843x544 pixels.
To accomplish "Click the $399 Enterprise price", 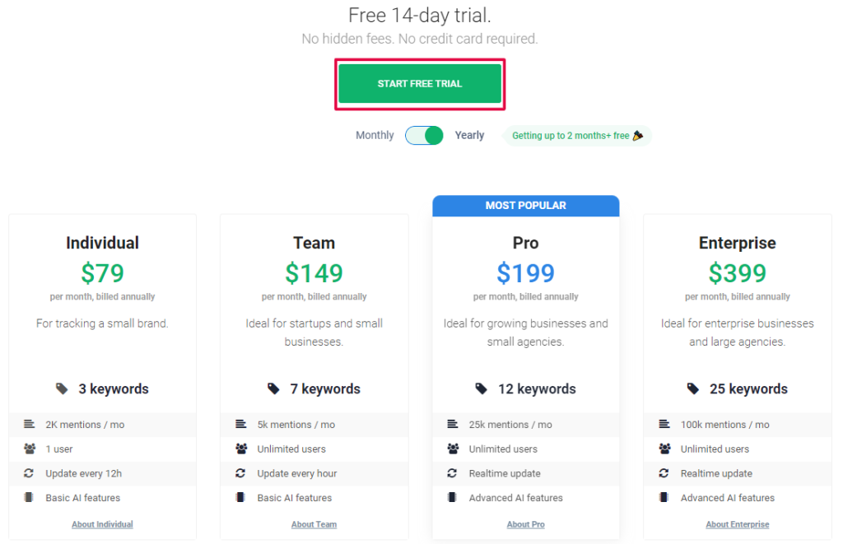I will coord(737,273).
